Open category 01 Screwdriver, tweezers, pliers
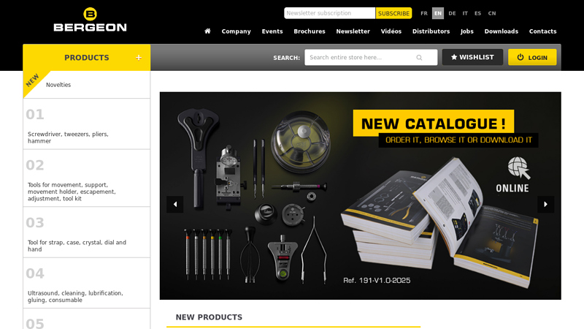Image resolution: width=584 pixels, height=329 pixels. [x=86, y=124]
